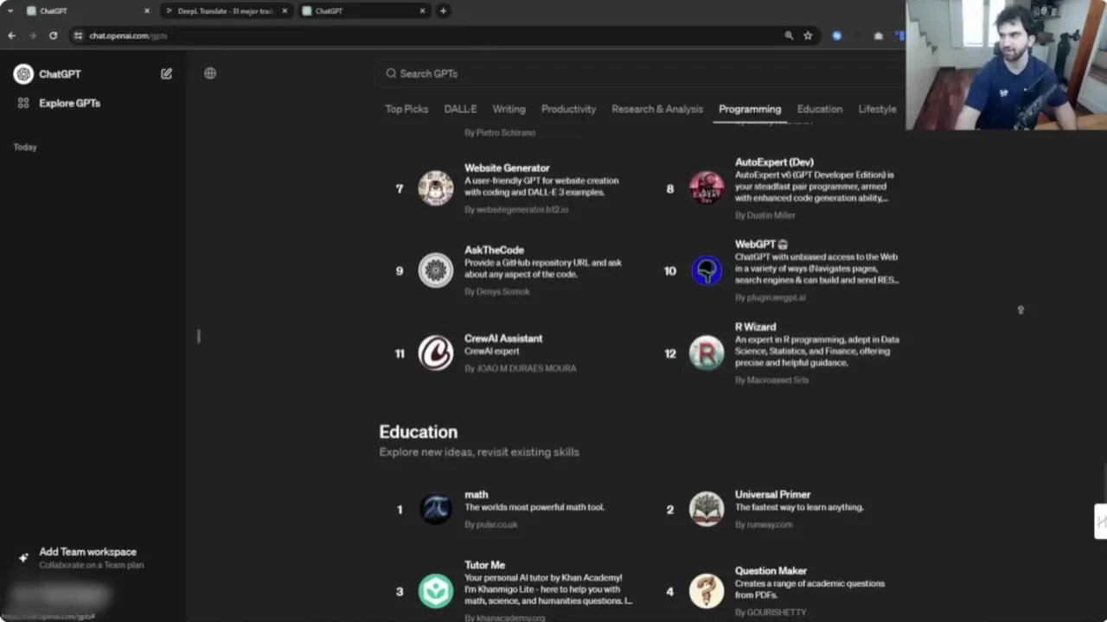Click the 'By Denys Somok' author text
This screenshot has height=622, width=1107.
(497, 291)
